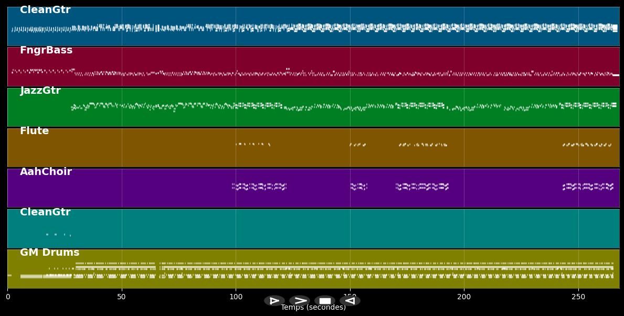Image resolution: width=624 pixels, height=316 pixels.
Task: Select the 100 second axis tick label
Action: (236, 297)
